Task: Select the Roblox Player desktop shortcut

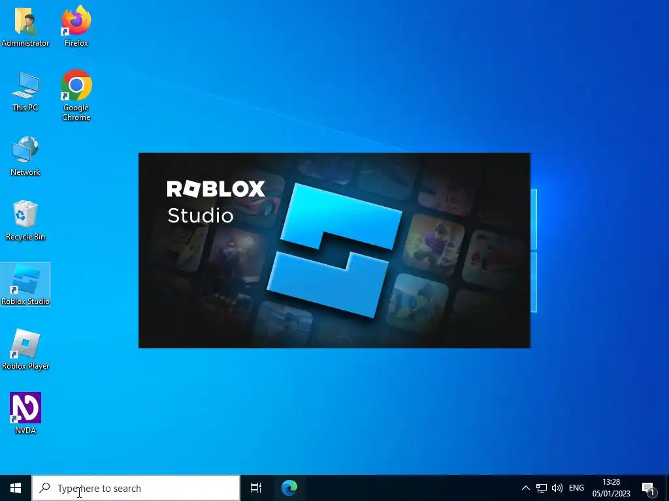Action: coord(25,350)
